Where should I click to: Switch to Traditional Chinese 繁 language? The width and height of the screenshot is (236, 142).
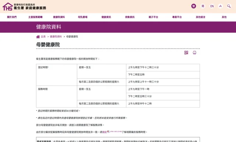click(194, 6)
